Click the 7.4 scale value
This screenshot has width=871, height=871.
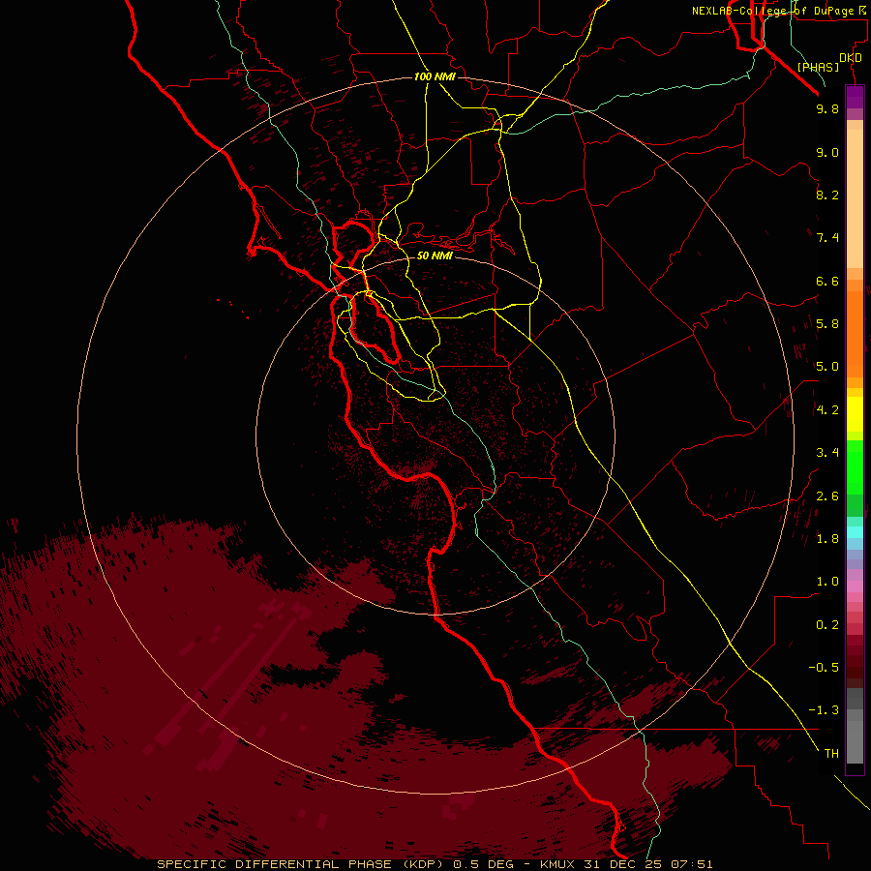pyautogui.click(x=827, y=238)
